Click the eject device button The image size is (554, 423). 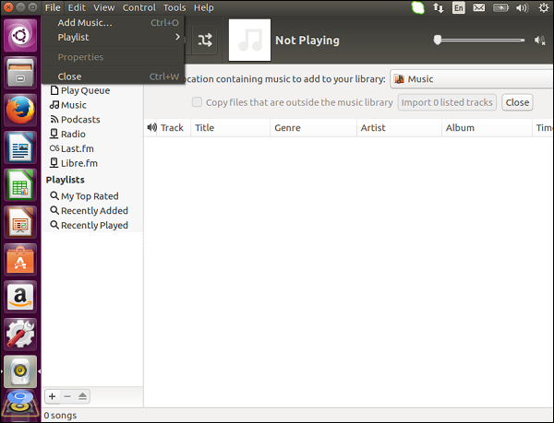(x=82, y=396)
